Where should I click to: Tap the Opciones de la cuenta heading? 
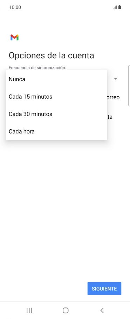[51, 56]
